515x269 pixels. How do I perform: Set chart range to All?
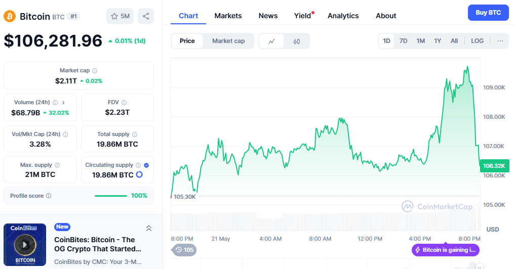click(454, 41)
